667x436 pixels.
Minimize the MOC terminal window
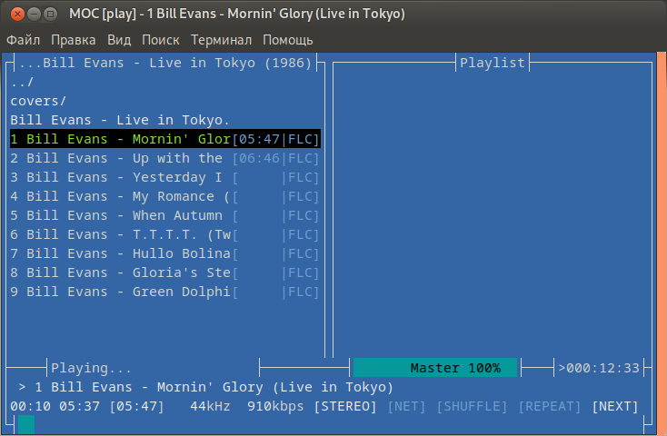point(34,14)
